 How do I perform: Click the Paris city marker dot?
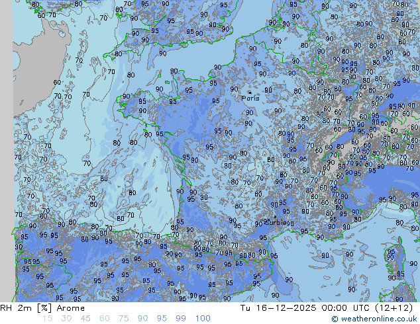[x=250, y=92]
